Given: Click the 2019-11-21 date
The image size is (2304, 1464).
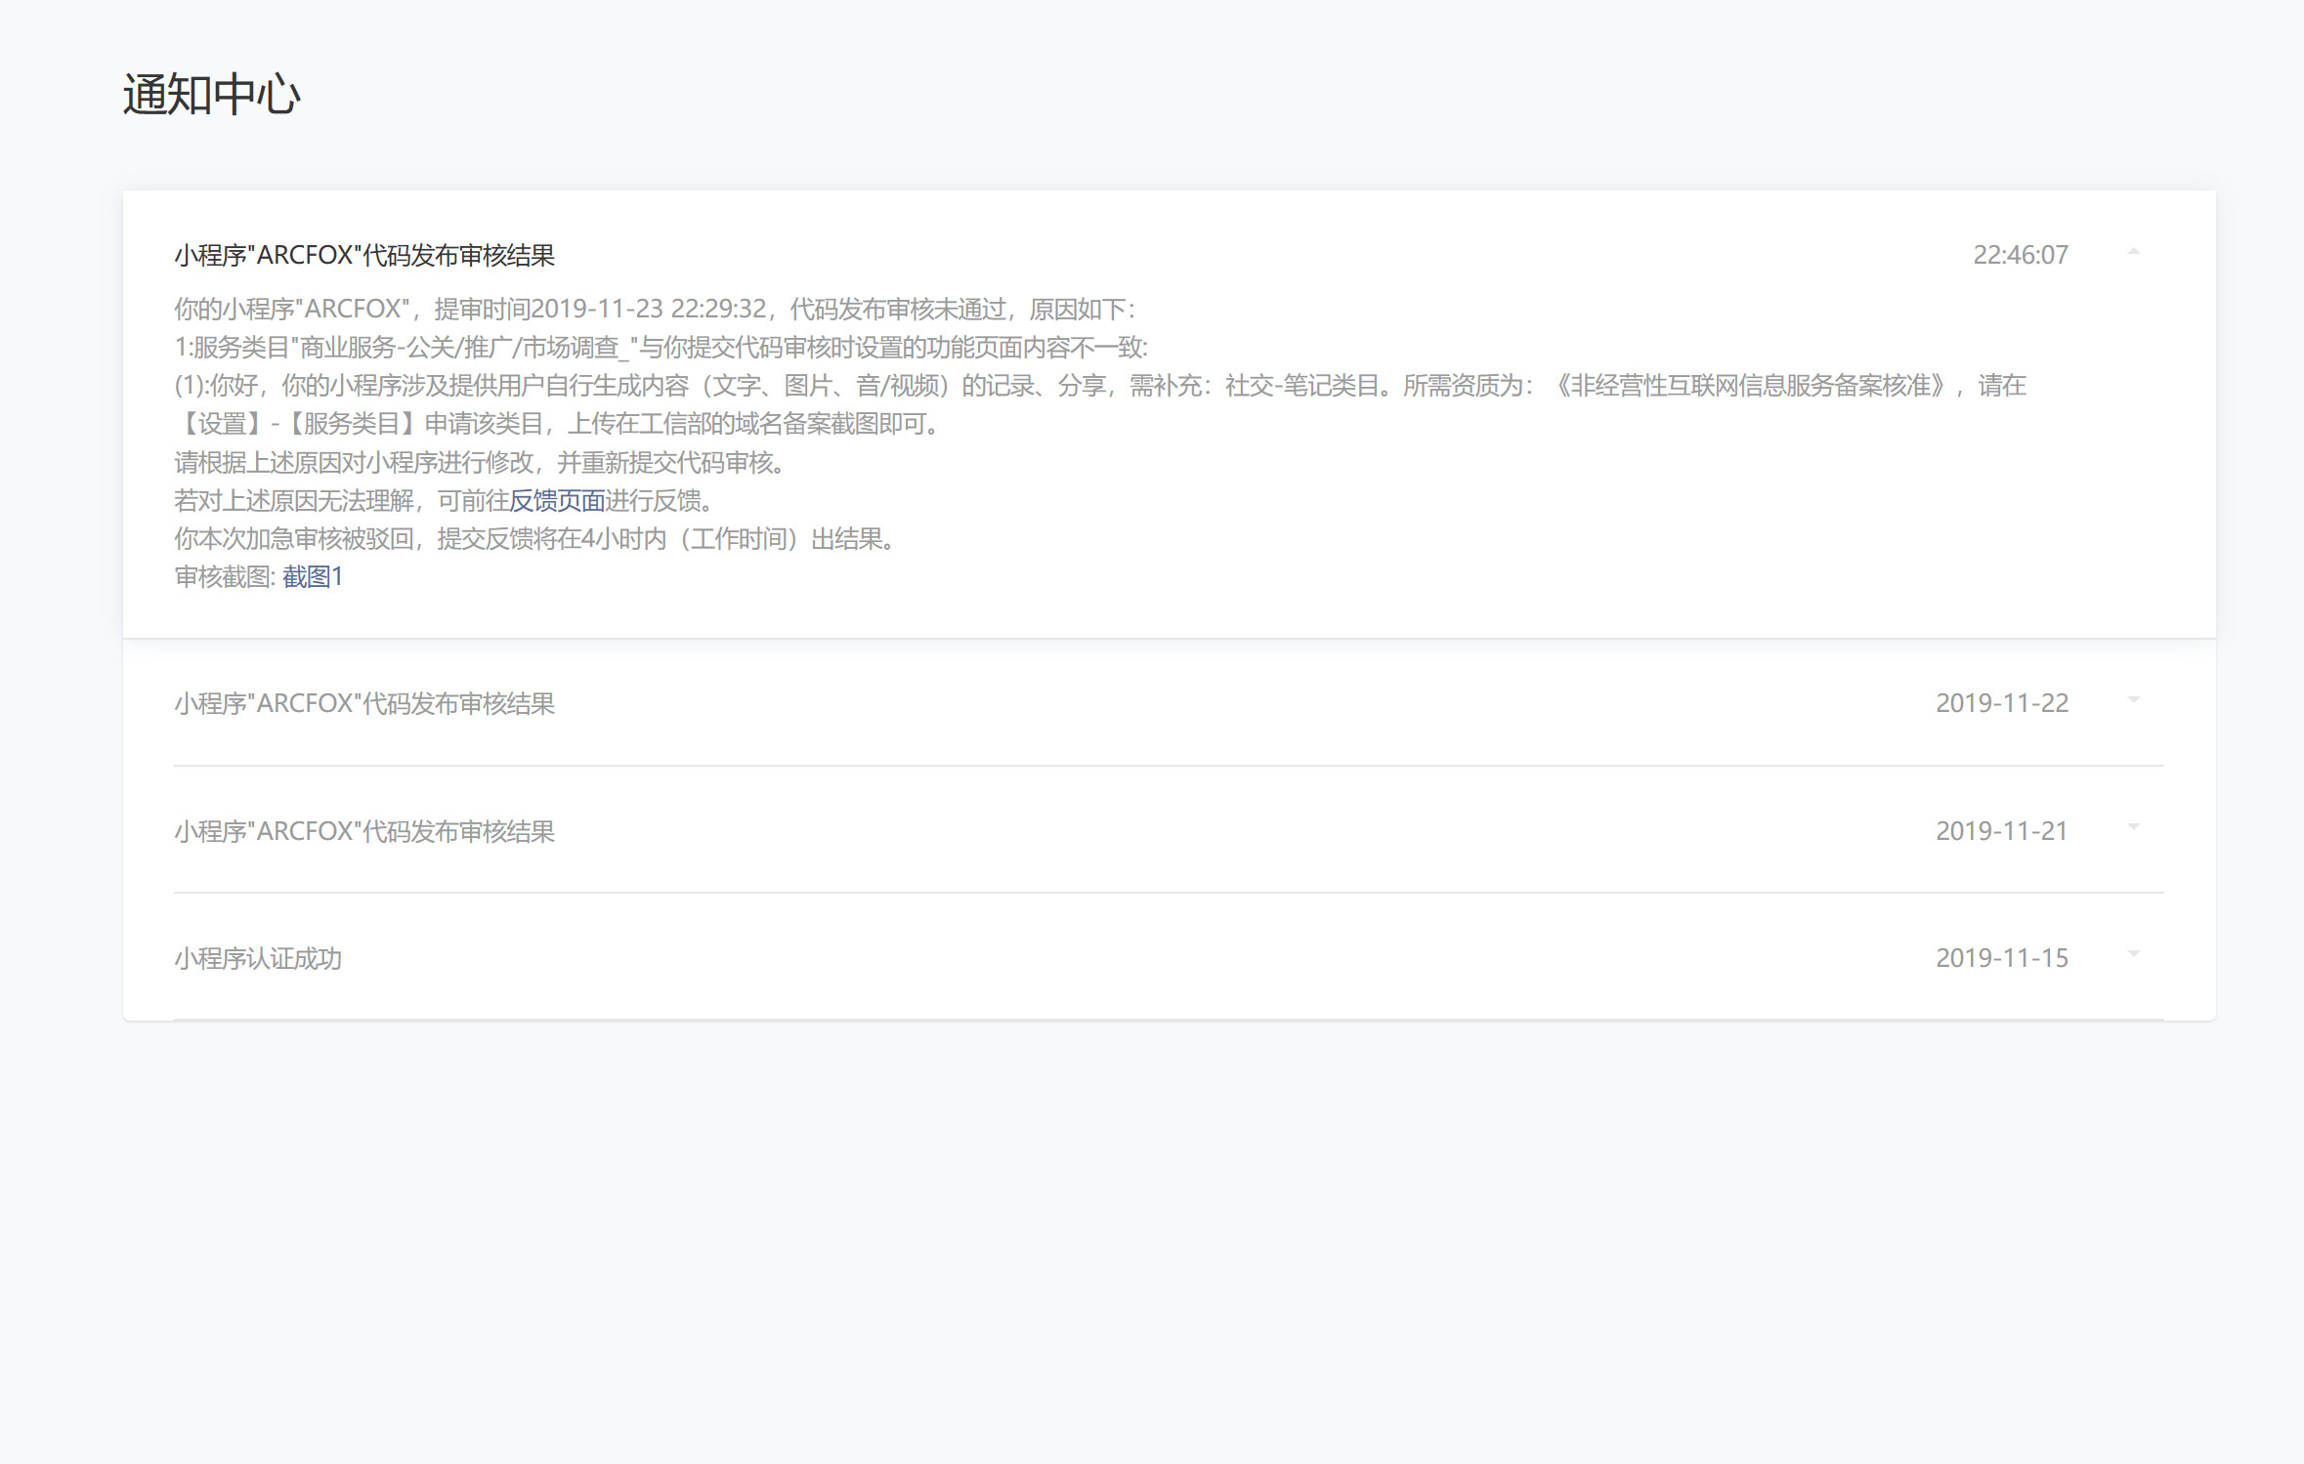Looking at the screenshot, I should click(2002, 831).
